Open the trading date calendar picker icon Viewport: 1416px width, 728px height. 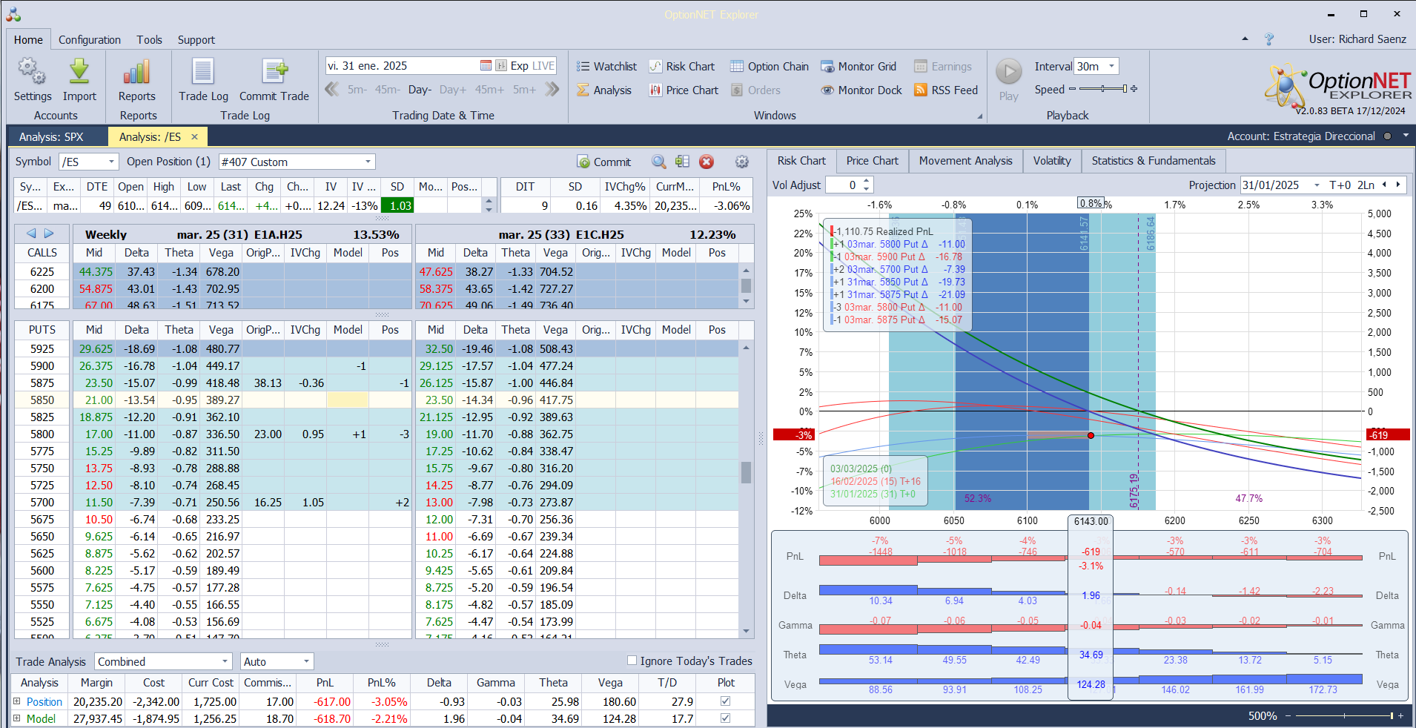coord(486,66)
